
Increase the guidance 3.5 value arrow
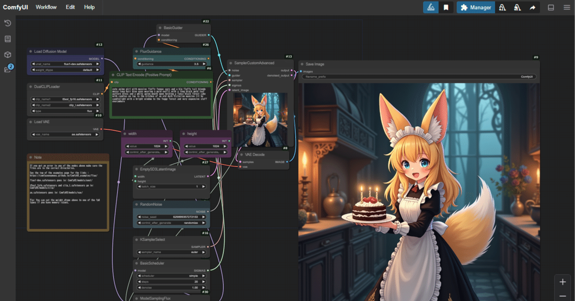205,64
